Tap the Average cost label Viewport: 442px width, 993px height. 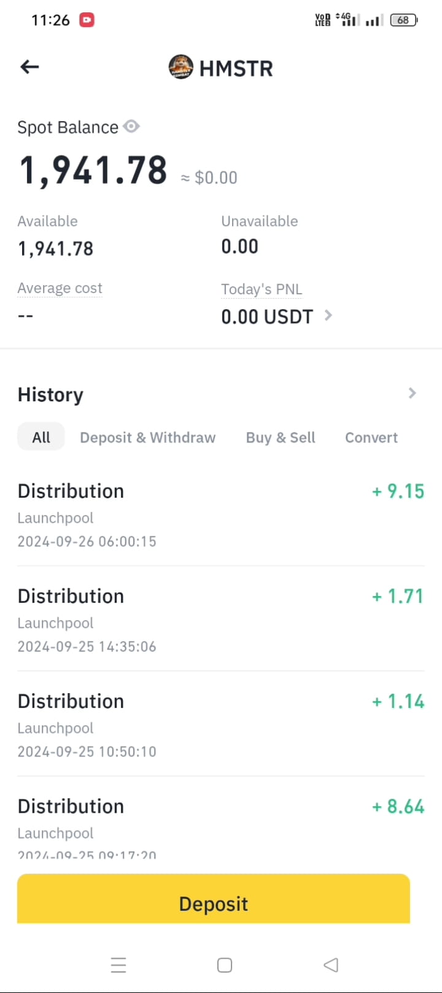60,288
